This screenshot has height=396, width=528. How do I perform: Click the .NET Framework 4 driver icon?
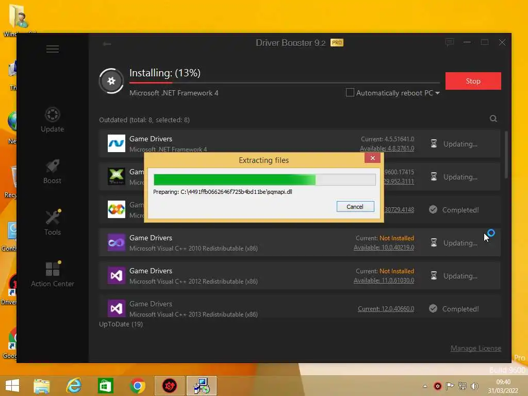pos(117,143)
